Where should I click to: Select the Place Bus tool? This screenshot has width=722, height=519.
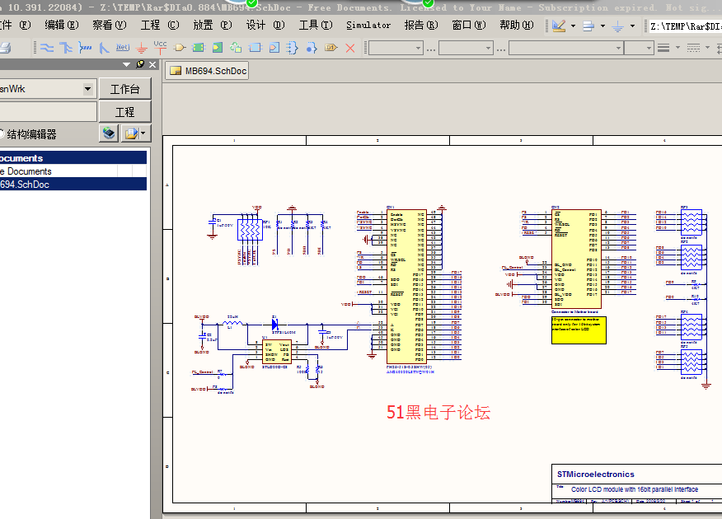(66, 48)
